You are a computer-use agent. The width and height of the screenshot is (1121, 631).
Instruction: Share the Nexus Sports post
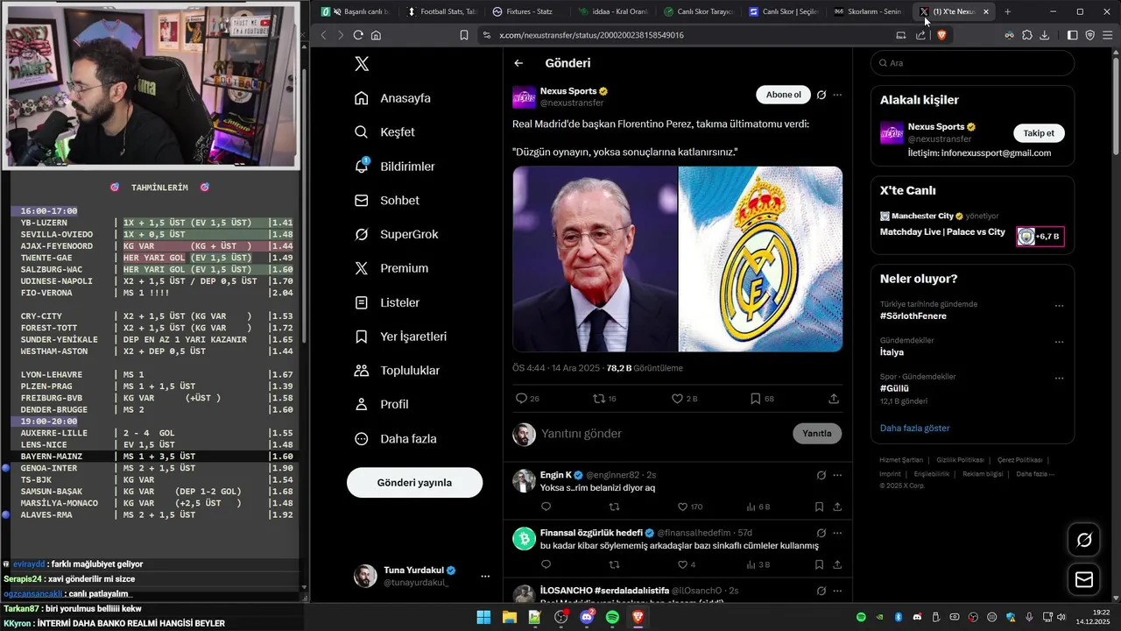tap(834, 399)
